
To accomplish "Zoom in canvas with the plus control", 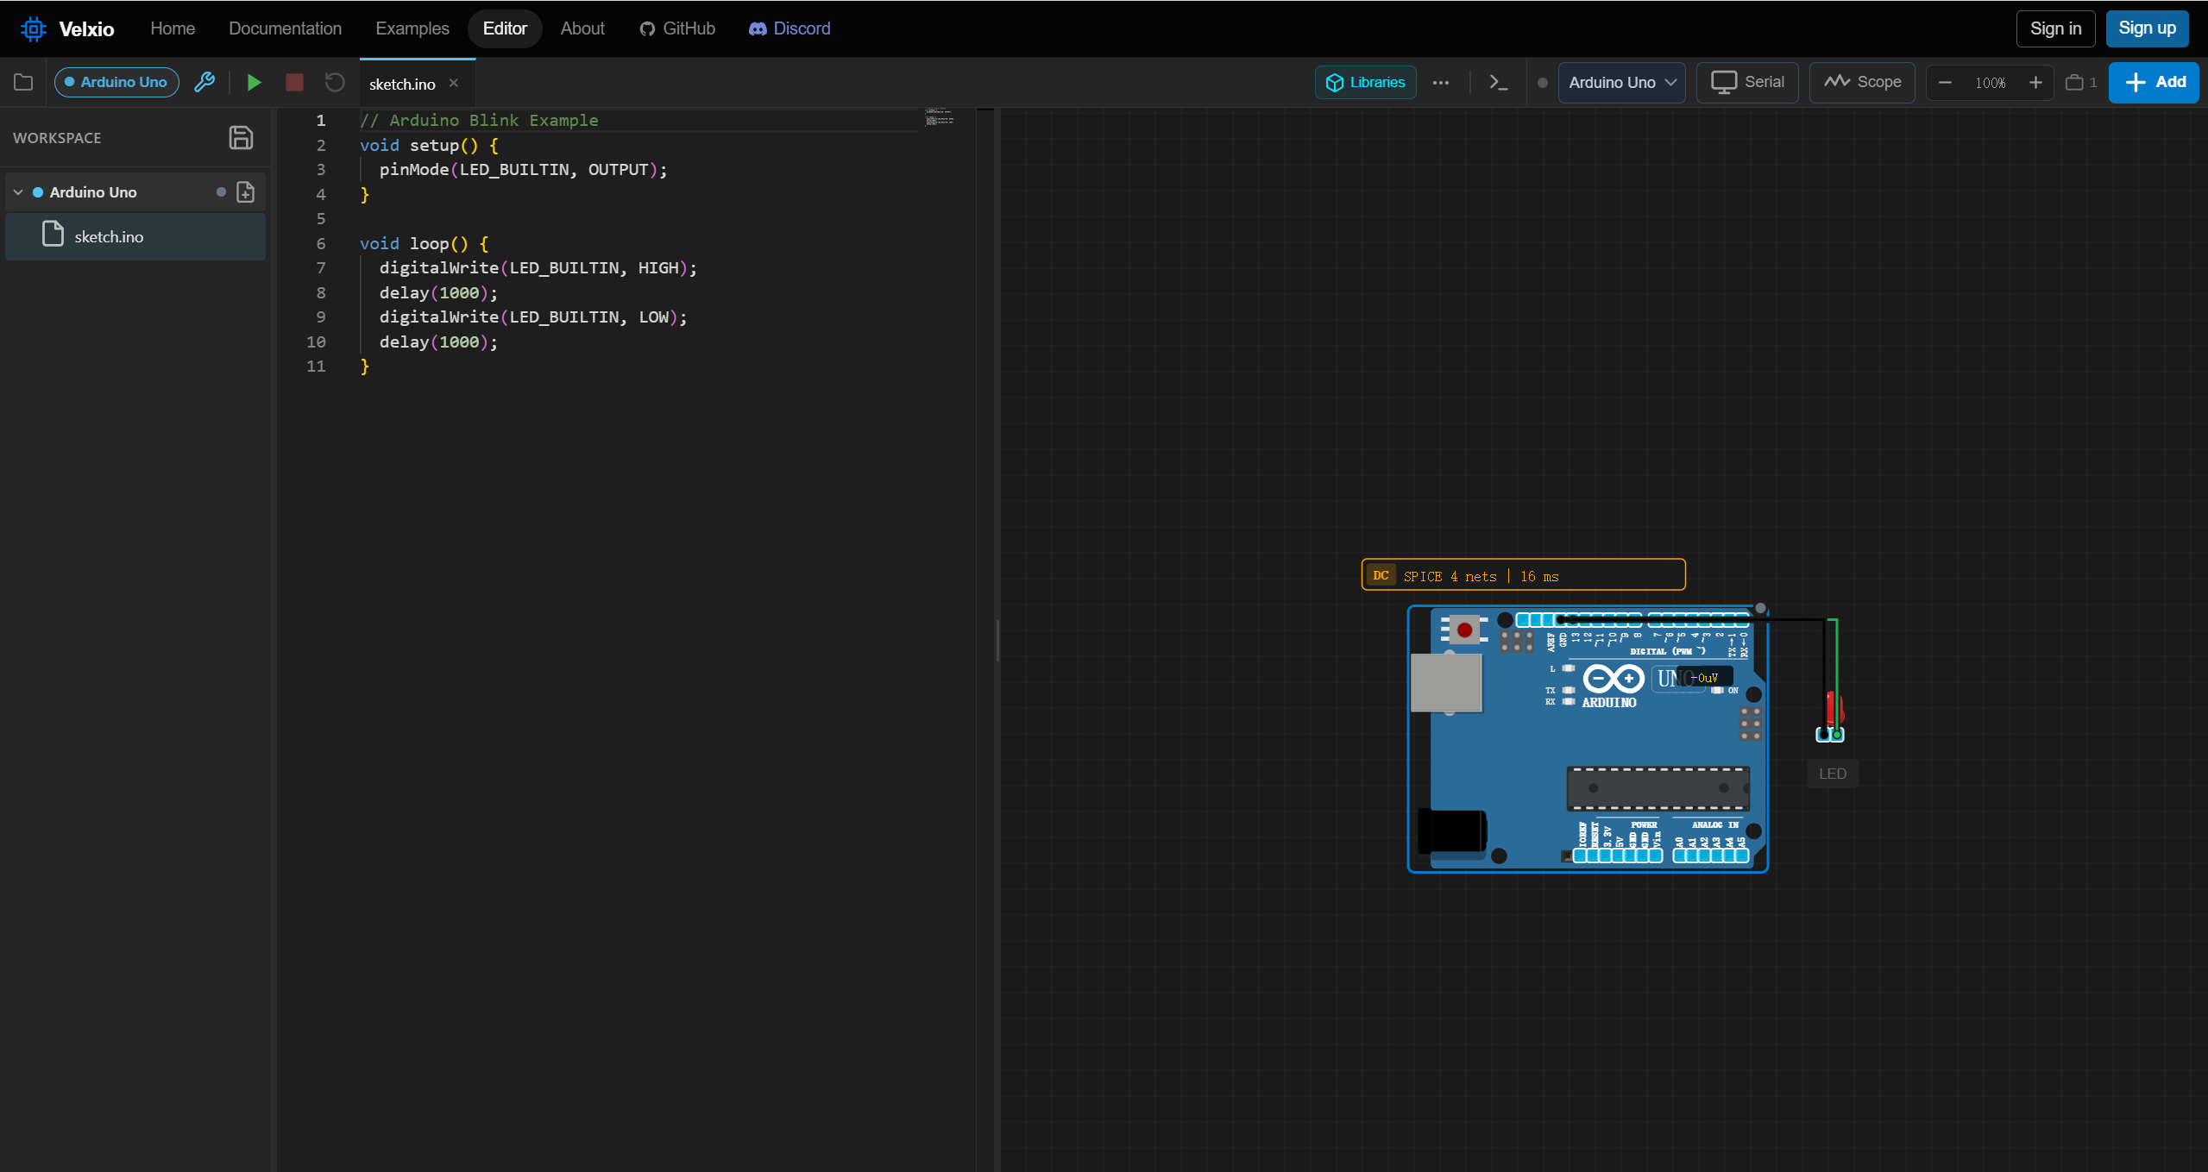I will click(2035, 83).
